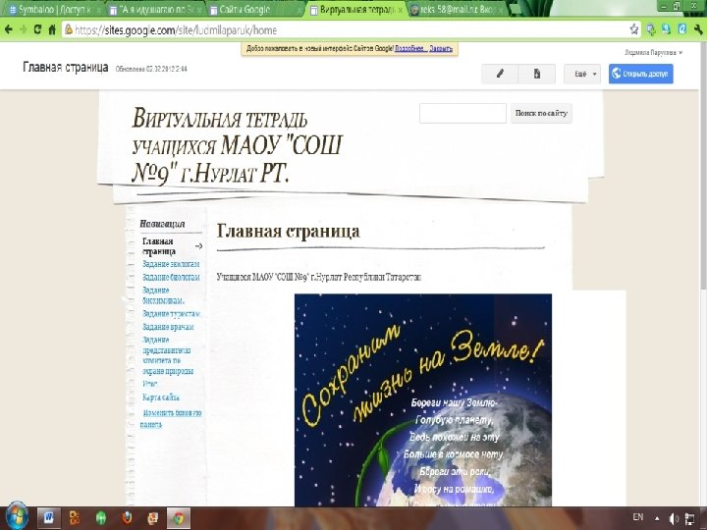Select 'Главная страница' in the navigation sidebar
Screen dimensions: 707x530
coord(158,246)
